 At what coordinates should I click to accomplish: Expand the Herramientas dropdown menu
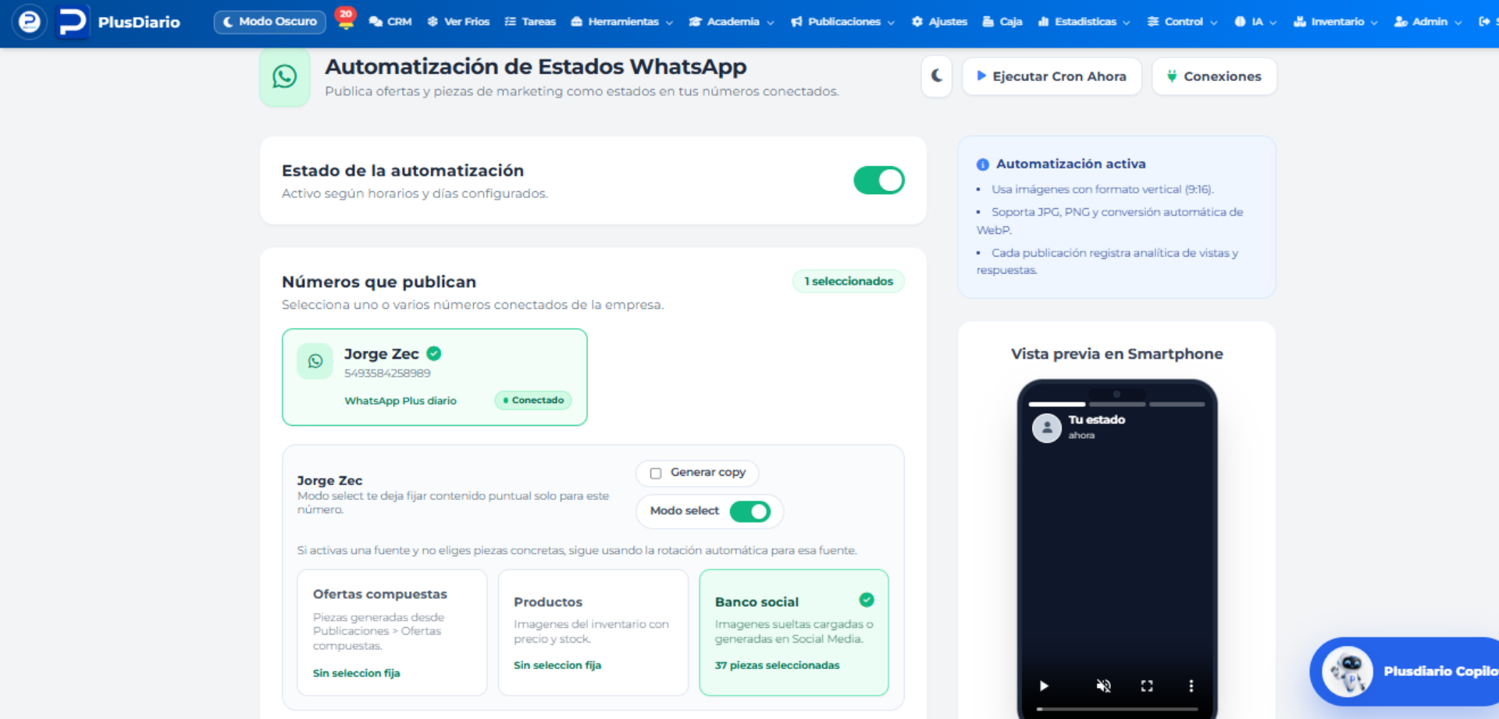click(622, 22)
